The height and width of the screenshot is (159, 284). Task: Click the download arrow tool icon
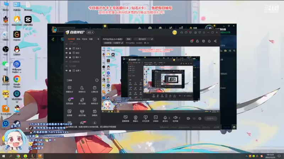[x=94, y=123]
